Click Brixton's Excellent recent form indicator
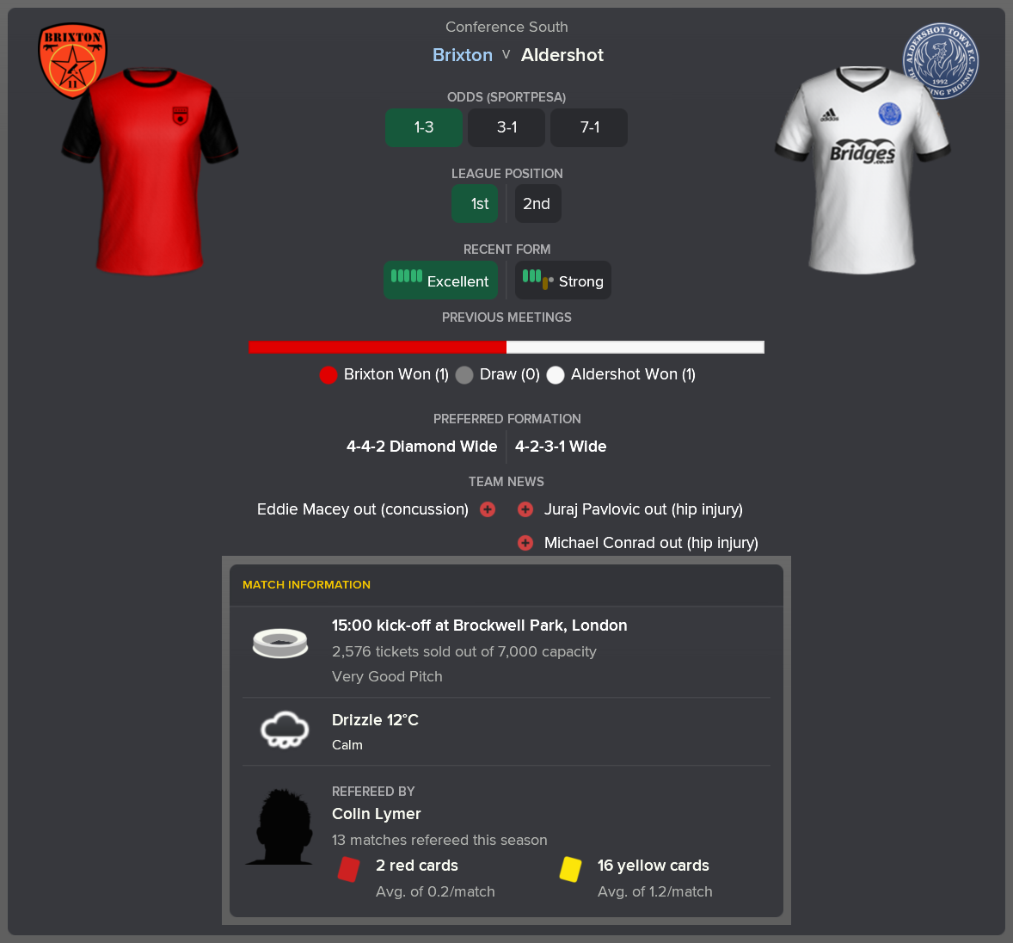This screenshot has width=1013, height=943. point(440,280)
